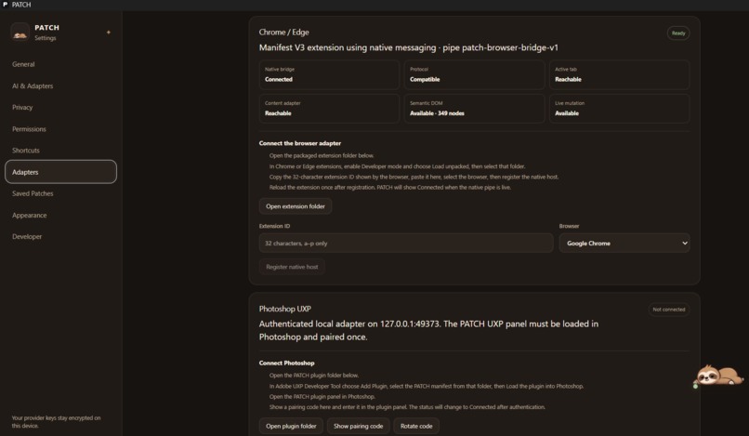Click Open plugin folder button
This screenshot has width=749, height=436.
pyautogui.click(x=291, y=426)
